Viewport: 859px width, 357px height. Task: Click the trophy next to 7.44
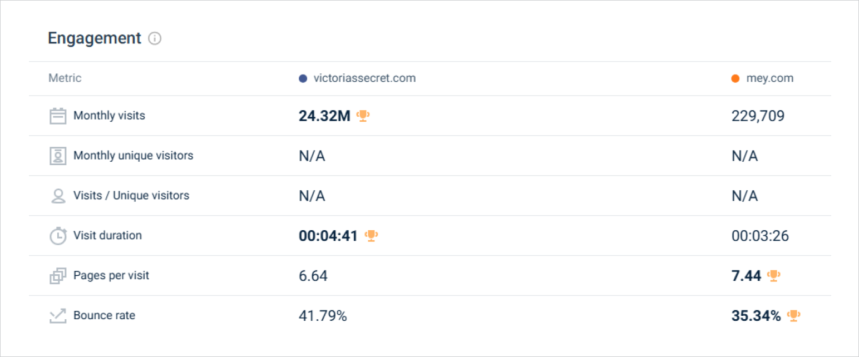coord(774,275)
